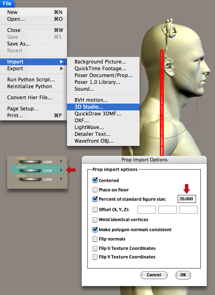Click the xTran dial slider

(30, 162)
